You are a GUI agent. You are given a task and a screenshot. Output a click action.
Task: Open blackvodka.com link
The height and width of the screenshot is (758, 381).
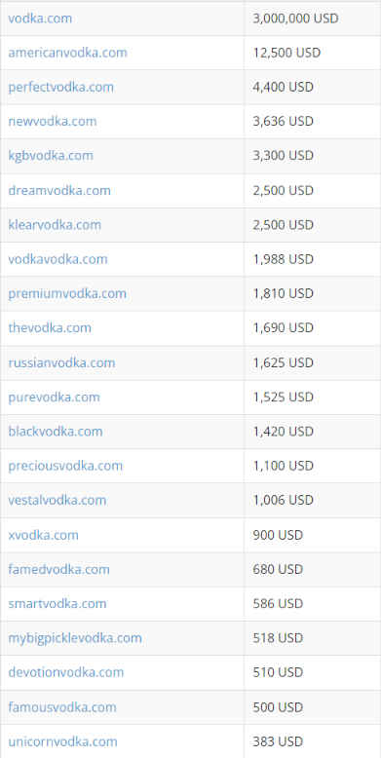pos(56,432)
